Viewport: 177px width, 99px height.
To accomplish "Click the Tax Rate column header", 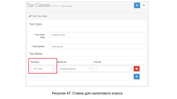I will [x=35, y=62].
